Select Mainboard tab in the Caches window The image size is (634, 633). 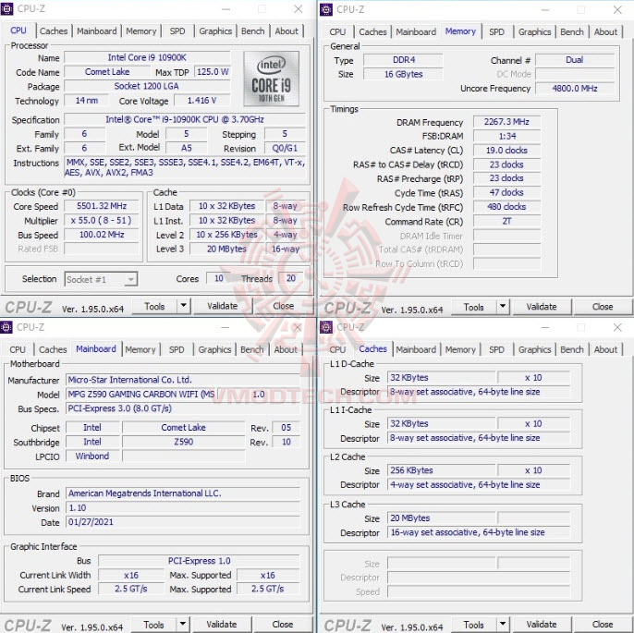click(416, 349)
